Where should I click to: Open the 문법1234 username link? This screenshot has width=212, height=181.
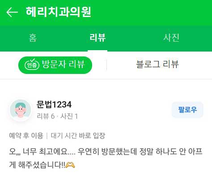tap(54, 104)
